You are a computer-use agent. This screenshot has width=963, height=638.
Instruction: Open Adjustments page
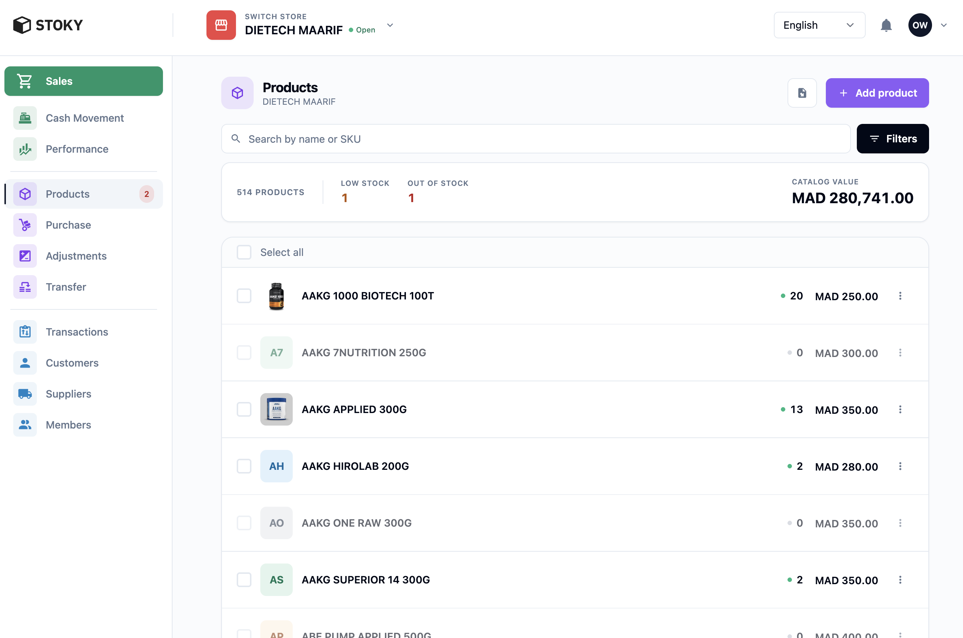(84, 256)
